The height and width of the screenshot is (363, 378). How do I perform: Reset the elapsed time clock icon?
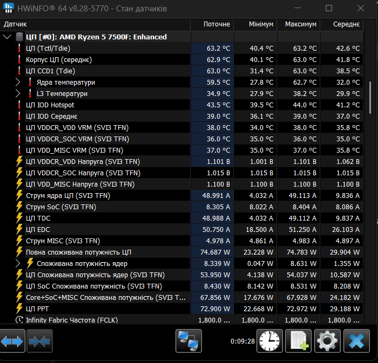coord(269,342)
